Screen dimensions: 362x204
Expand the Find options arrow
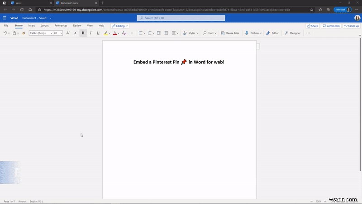click(216, 33)
